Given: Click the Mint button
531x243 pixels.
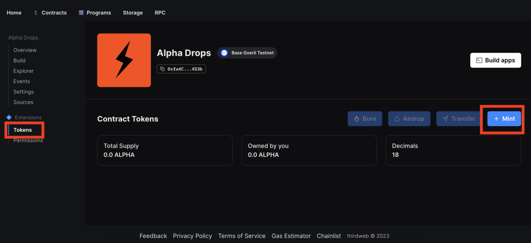Looking at the screenshot, I should tap(504, 119).
